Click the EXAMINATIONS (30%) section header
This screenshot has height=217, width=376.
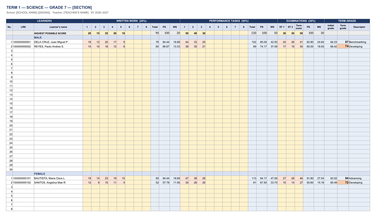point(301,21)
